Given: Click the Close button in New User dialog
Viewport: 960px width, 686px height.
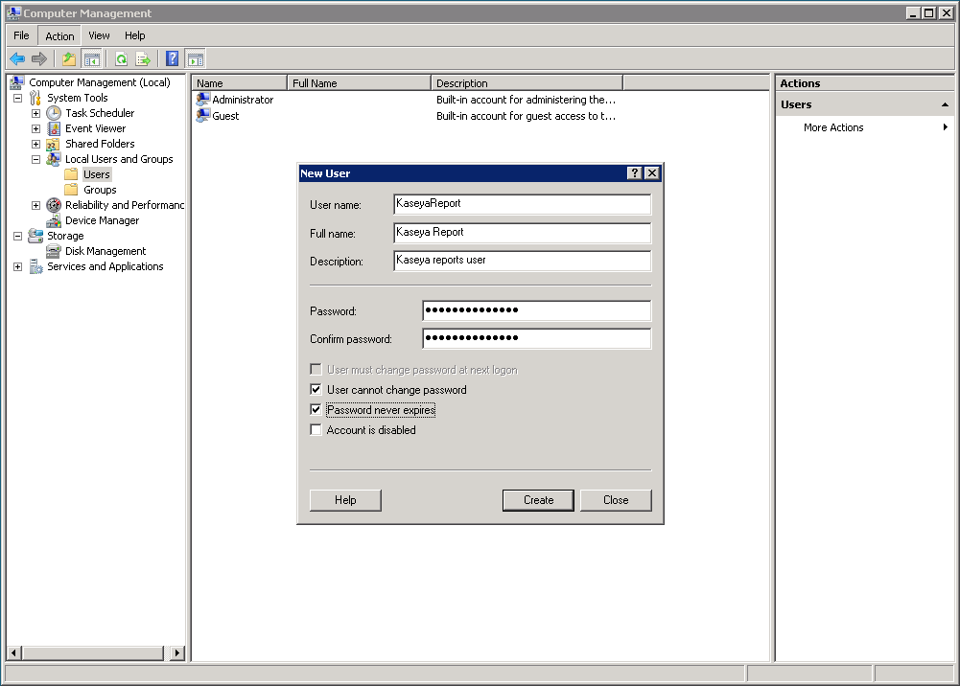Looking at the screenshot, I should point(616,500).
